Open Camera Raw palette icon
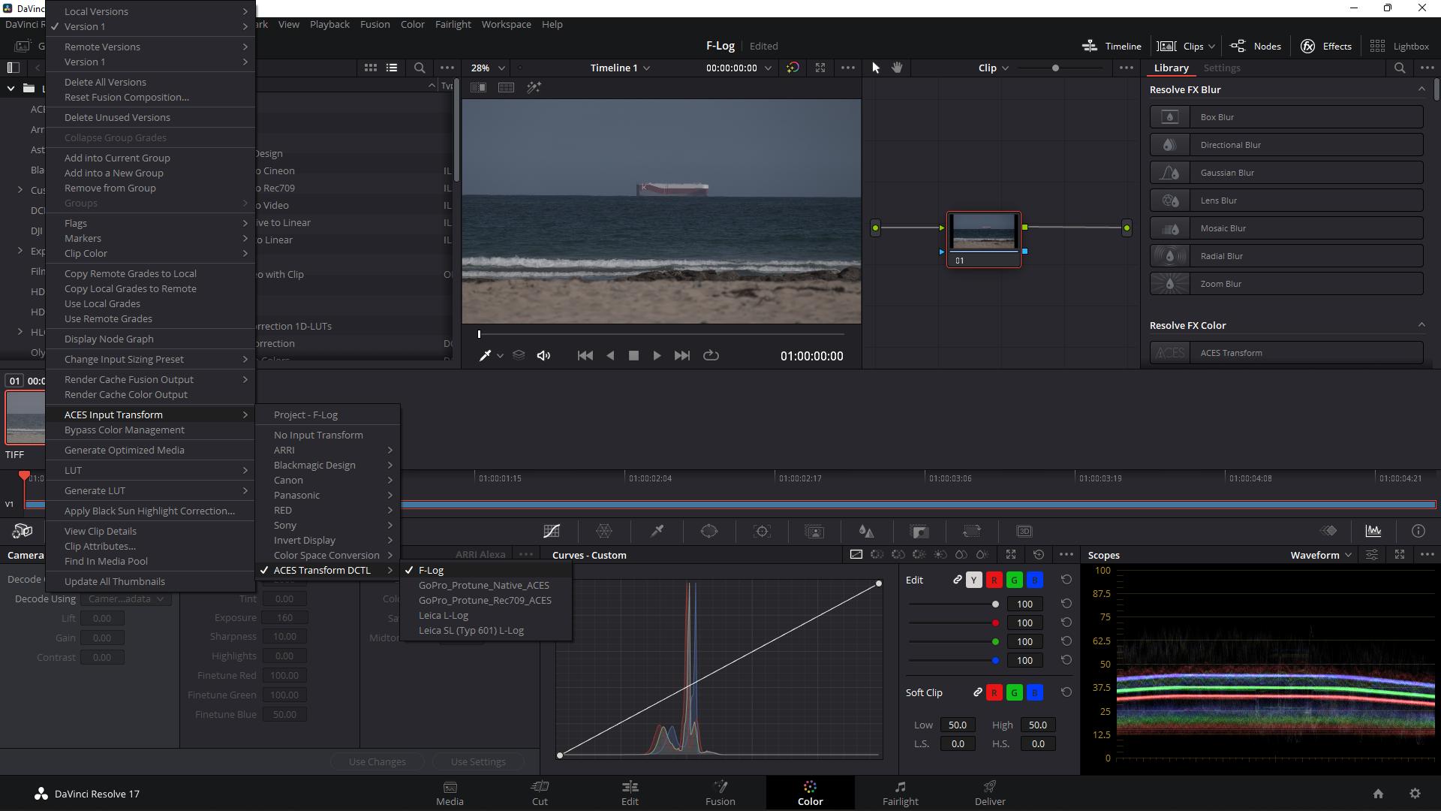The image size is (1441, 811). pos(23,531)
